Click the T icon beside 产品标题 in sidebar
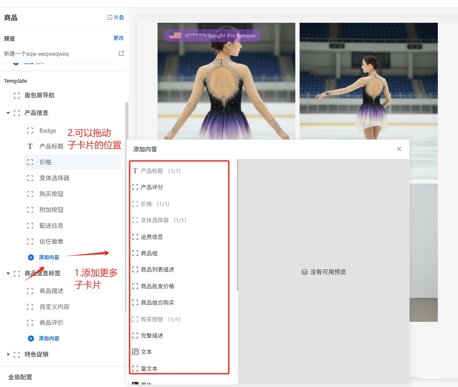The height and width of the screenshot is (387, 458). tap(30, 146)
